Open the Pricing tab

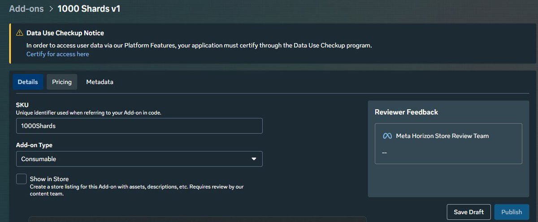pos(62,82)
